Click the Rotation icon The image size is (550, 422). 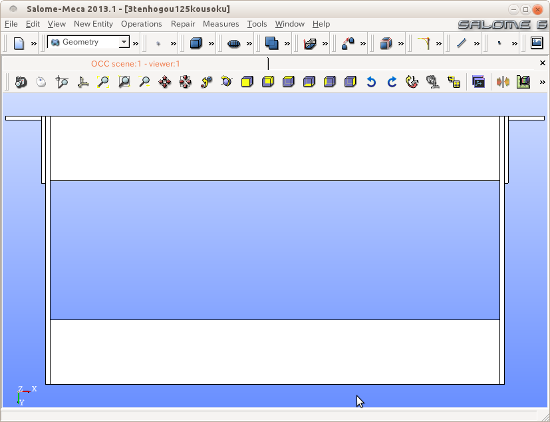227,82
